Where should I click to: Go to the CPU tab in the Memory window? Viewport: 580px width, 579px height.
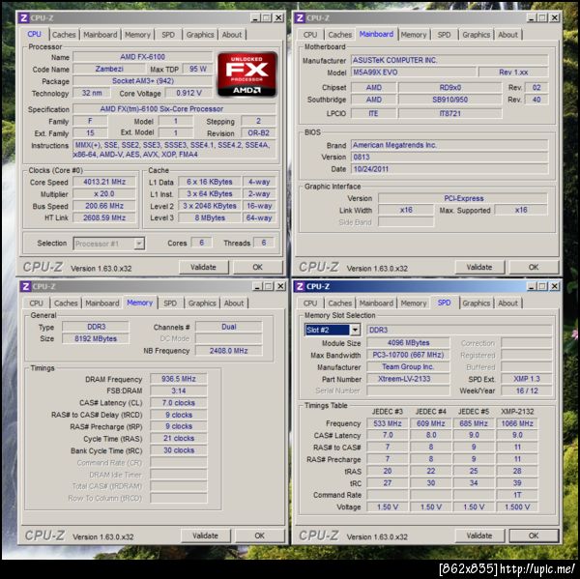point(37,304)
